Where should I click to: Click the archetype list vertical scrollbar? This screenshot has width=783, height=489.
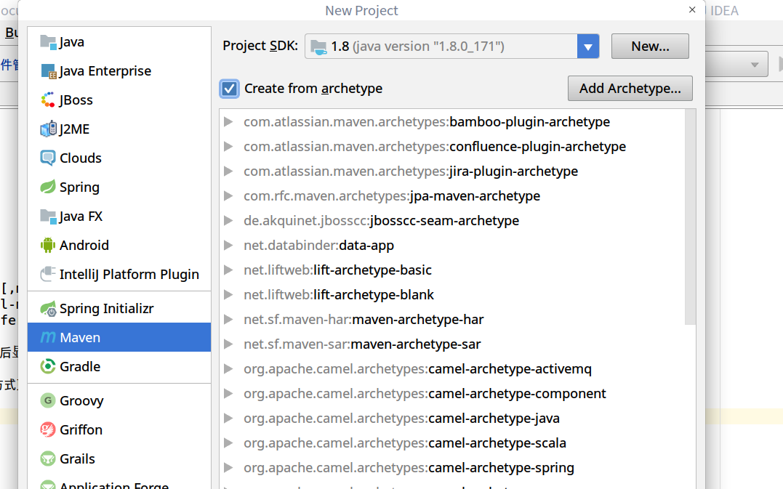tap(690, 217)
